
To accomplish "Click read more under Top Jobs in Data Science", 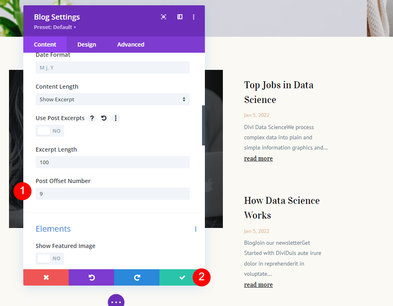I will (x=258, y=158).
